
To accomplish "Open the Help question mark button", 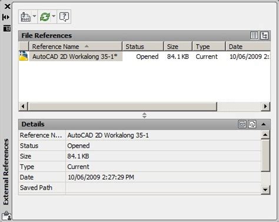I will [x=64, y=17].
